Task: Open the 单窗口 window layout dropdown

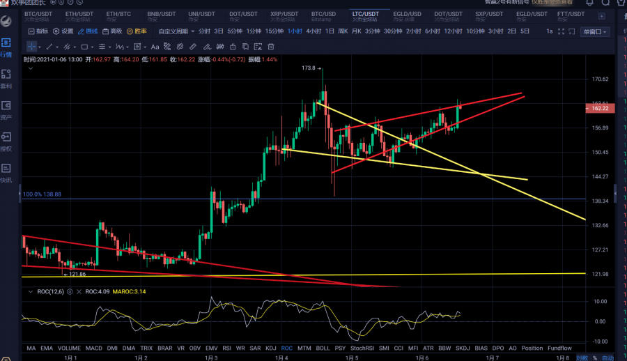Action: [x=595, y=31]
